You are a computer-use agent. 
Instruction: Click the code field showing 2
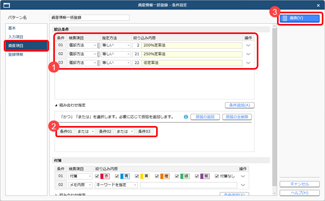[137, 45]
